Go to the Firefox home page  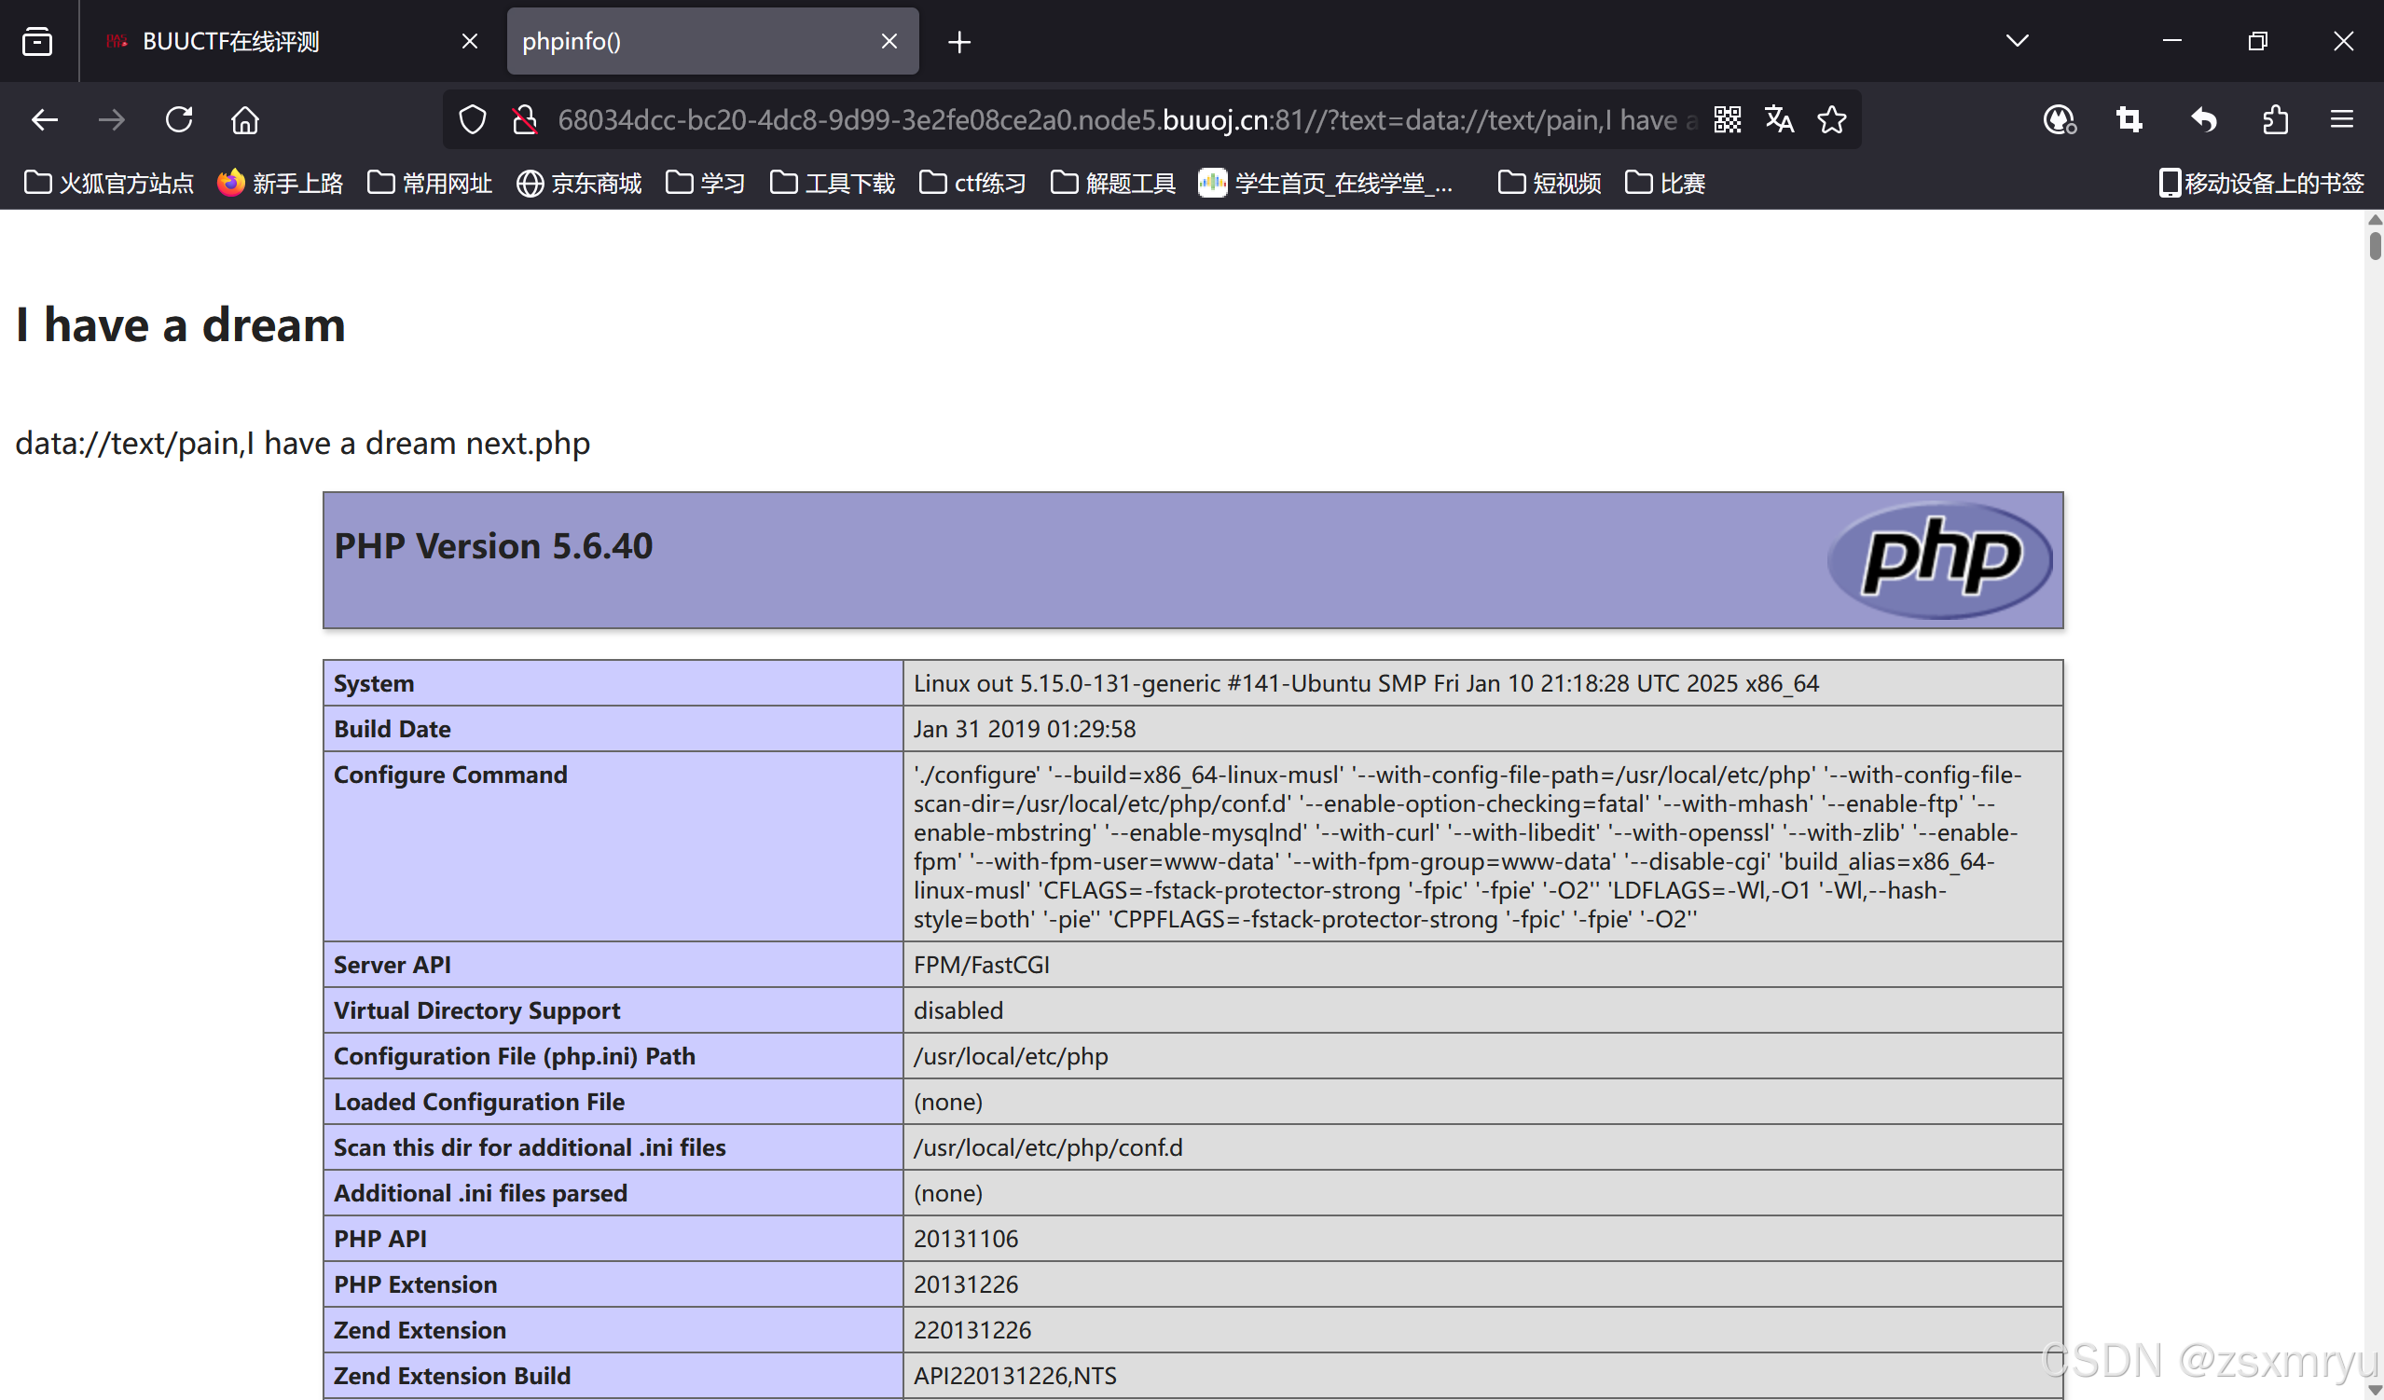pyautogui.click(x=245, y=120)
